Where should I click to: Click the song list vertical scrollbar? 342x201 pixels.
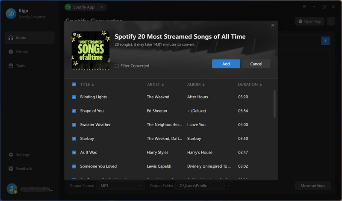tap(274, 104)
